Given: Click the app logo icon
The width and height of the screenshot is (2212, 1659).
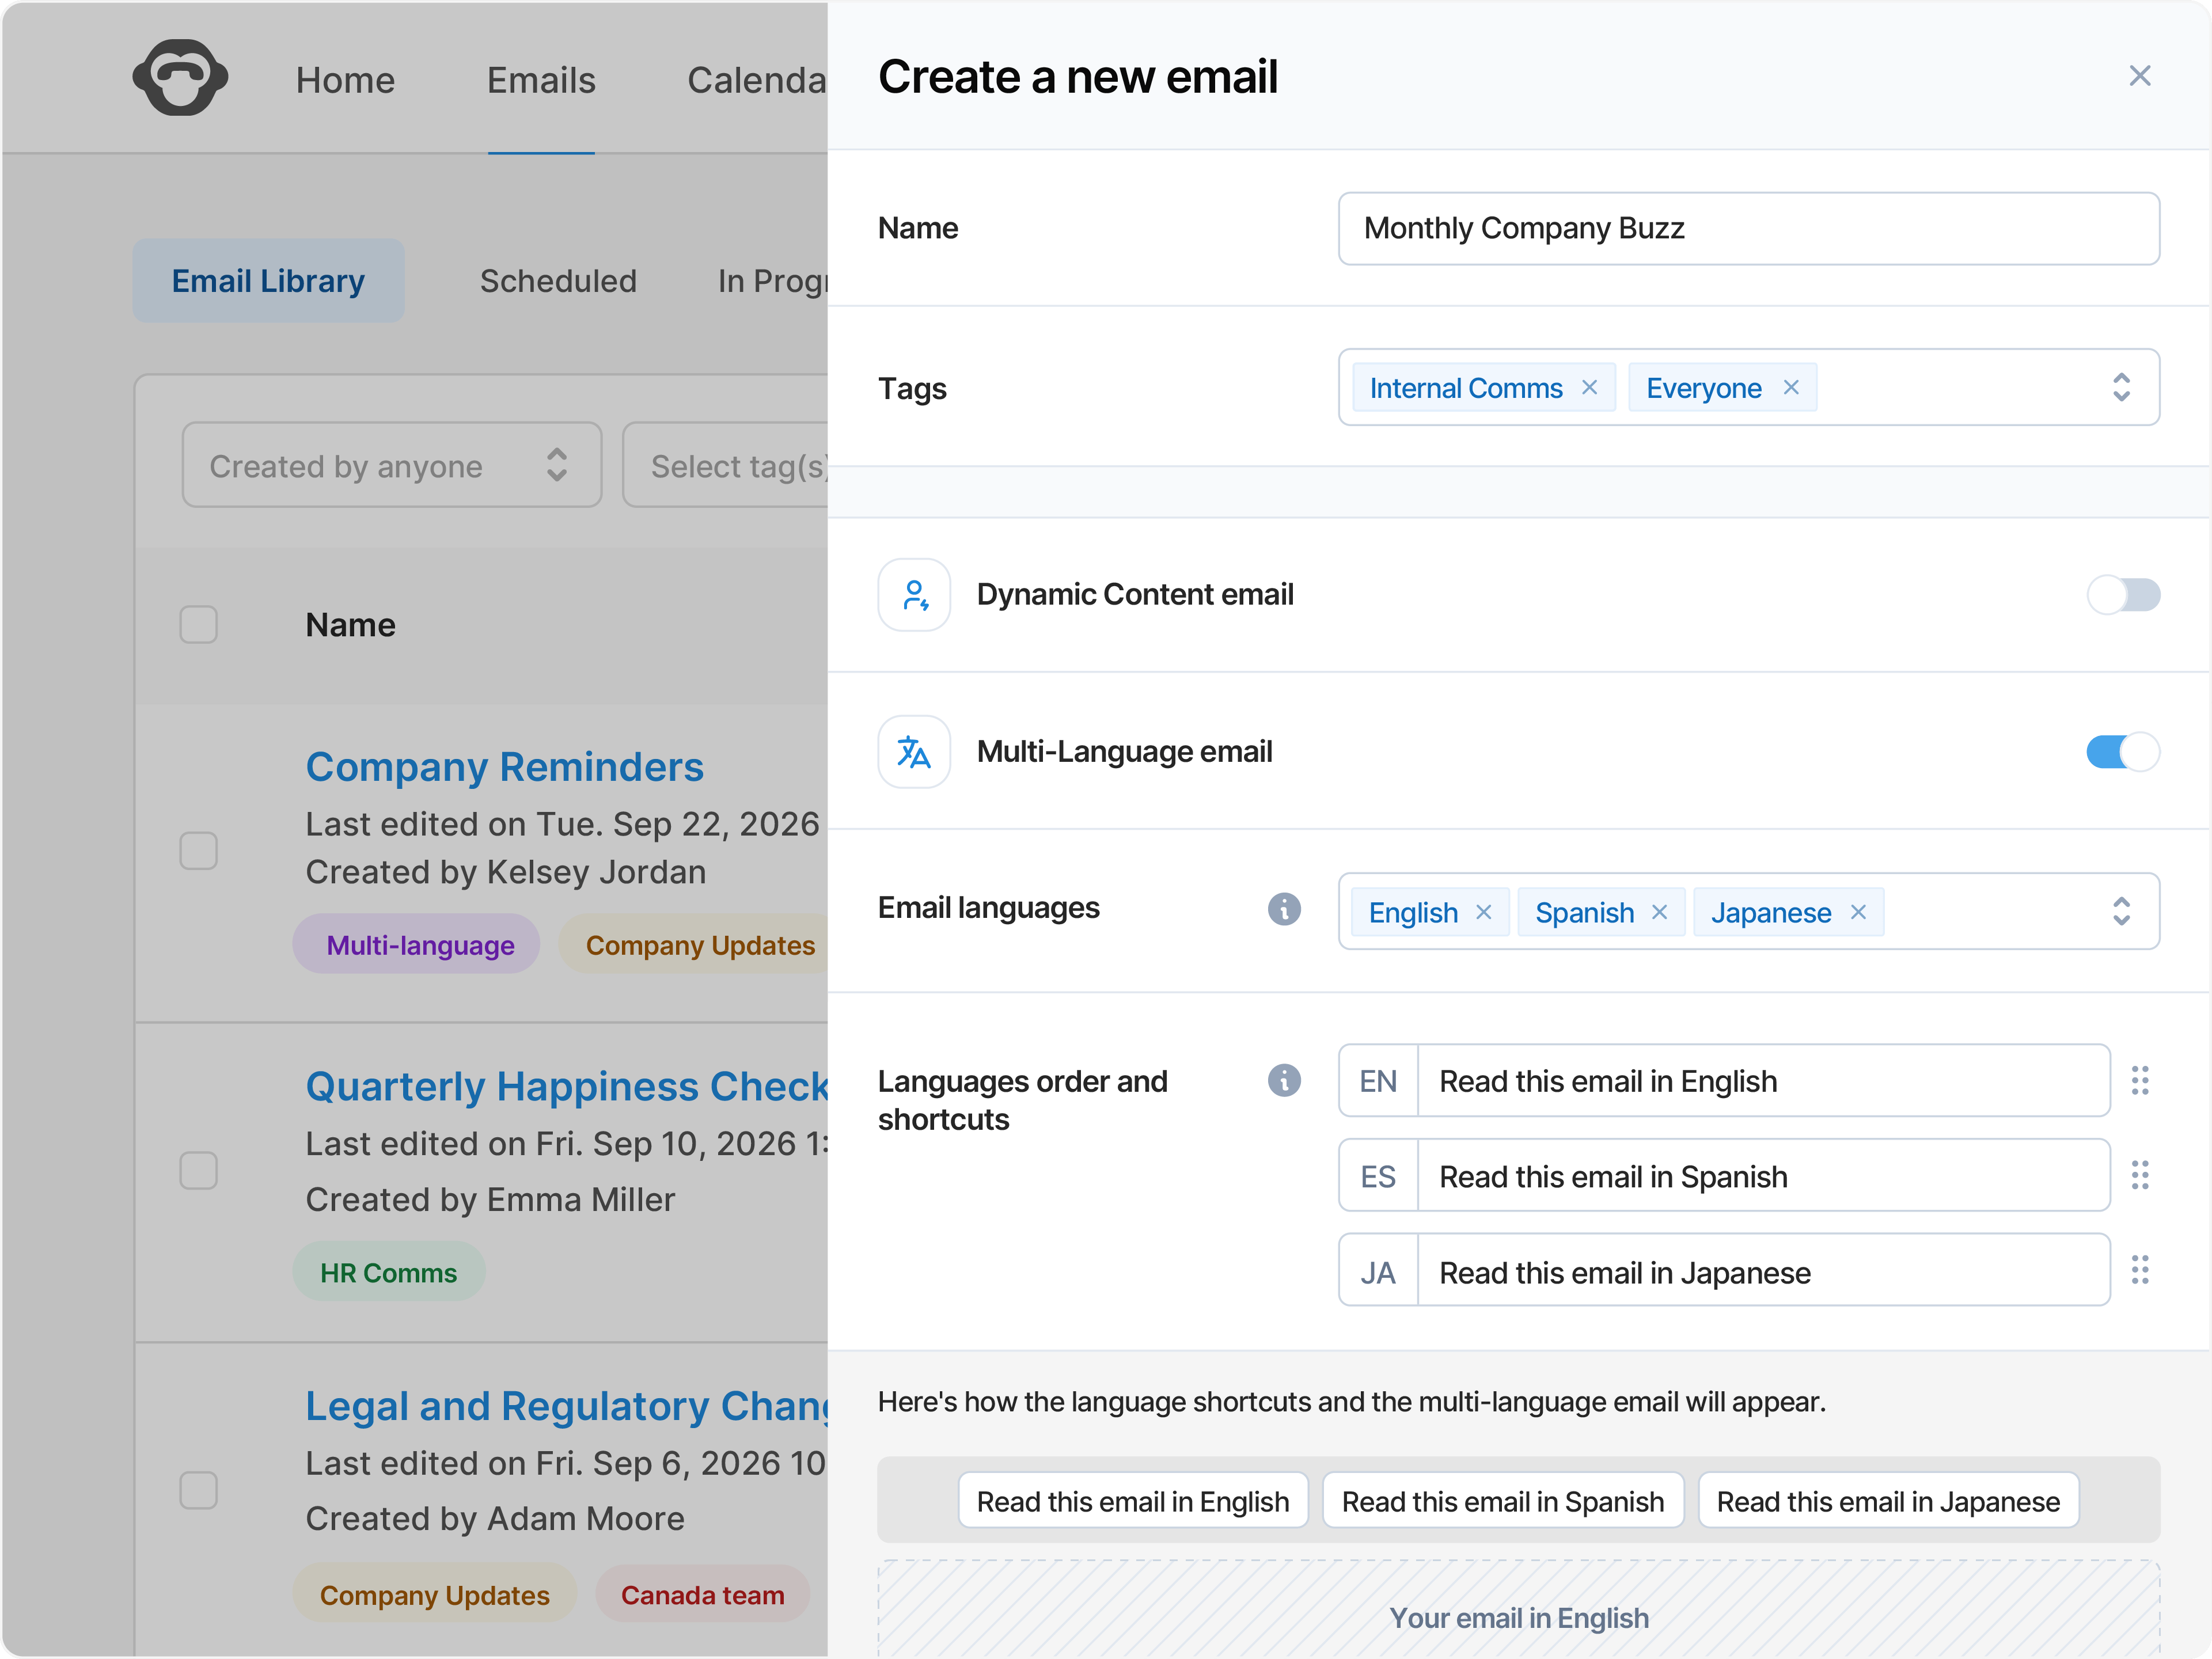Looking at the screenshot, I should pos(181,77).
